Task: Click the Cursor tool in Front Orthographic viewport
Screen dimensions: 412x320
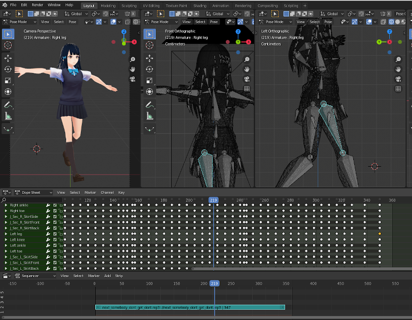Action: 149,45
